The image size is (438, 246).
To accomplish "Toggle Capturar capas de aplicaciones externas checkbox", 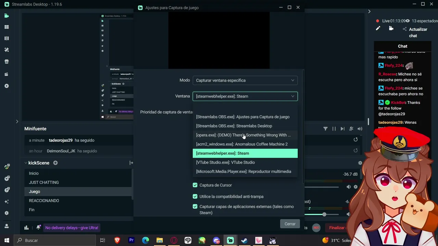I will (x=195, y=207).
